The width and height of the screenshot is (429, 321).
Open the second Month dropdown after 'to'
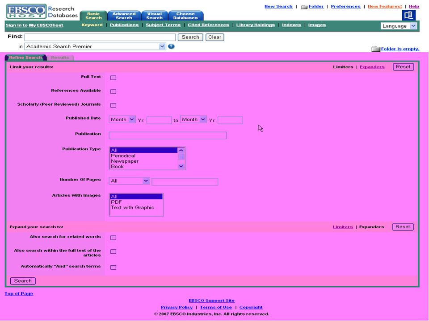pos(193,119)
